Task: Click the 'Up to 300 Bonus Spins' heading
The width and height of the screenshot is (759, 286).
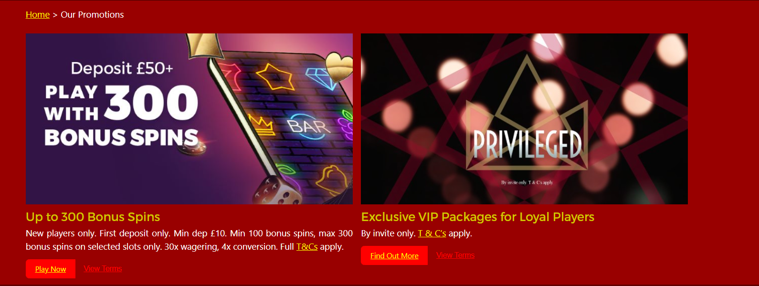Action: point(93,217)
